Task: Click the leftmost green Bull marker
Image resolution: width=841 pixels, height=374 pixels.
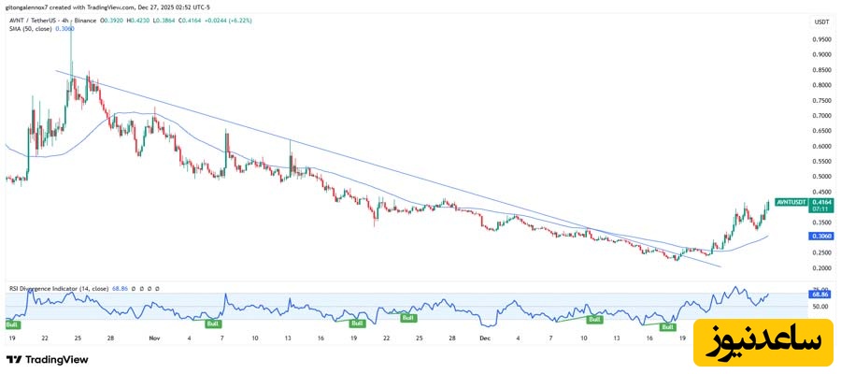Action: point(12,324)
